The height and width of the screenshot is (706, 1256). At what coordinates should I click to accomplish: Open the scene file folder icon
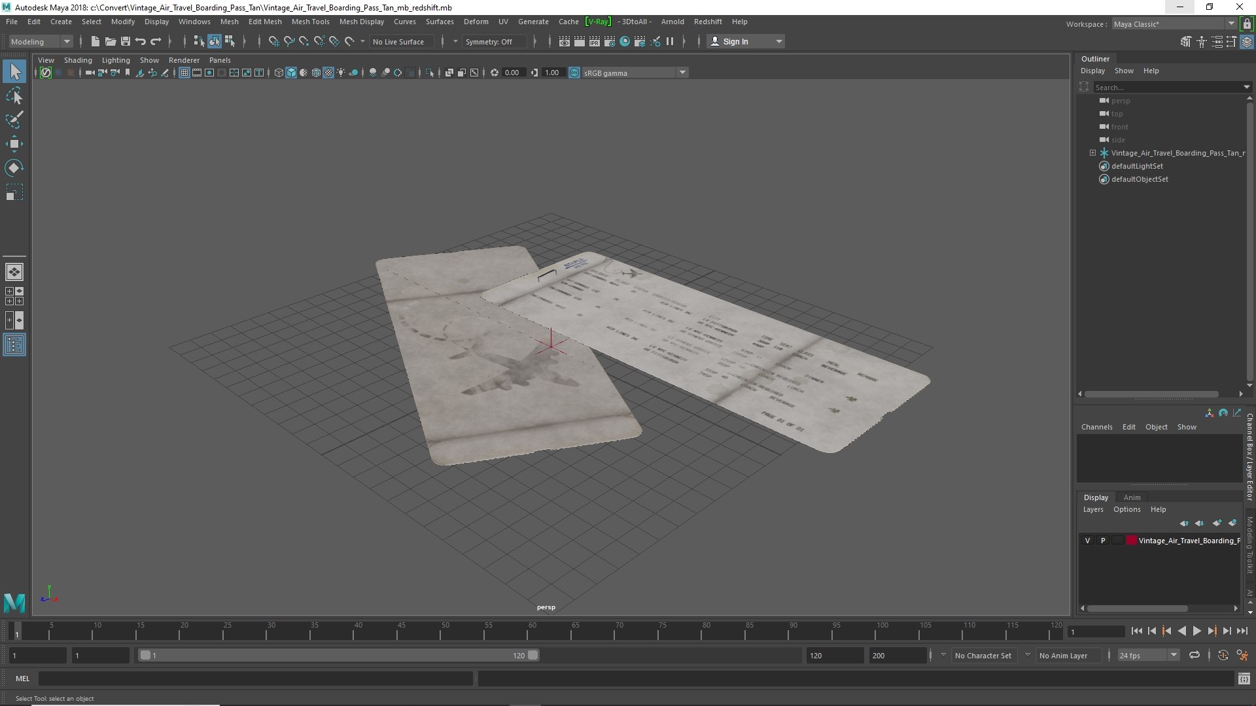(x=111, y=41)
